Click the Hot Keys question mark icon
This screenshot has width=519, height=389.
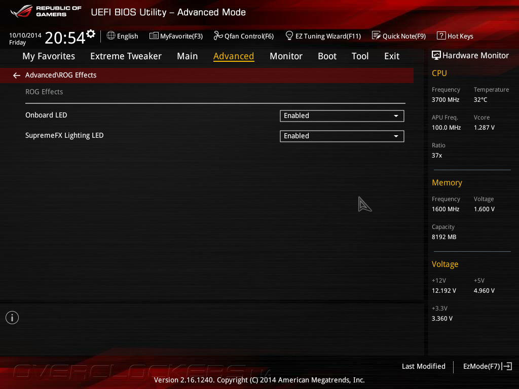tap(441, 35)
